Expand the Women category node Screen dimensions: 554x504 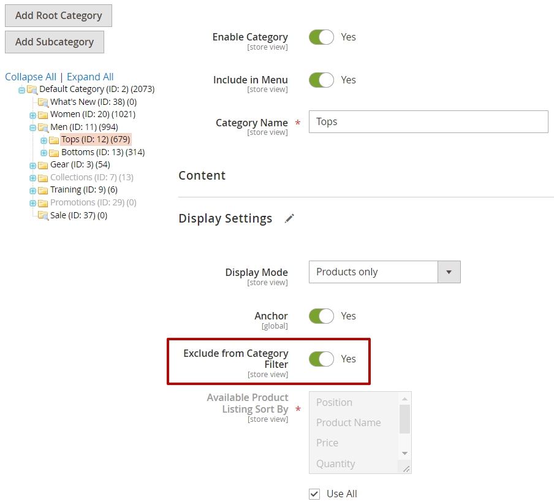pos(32,115)
